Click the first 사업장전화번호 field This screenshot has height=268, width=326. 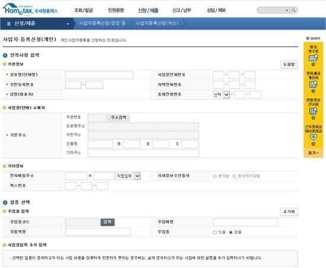218,75
